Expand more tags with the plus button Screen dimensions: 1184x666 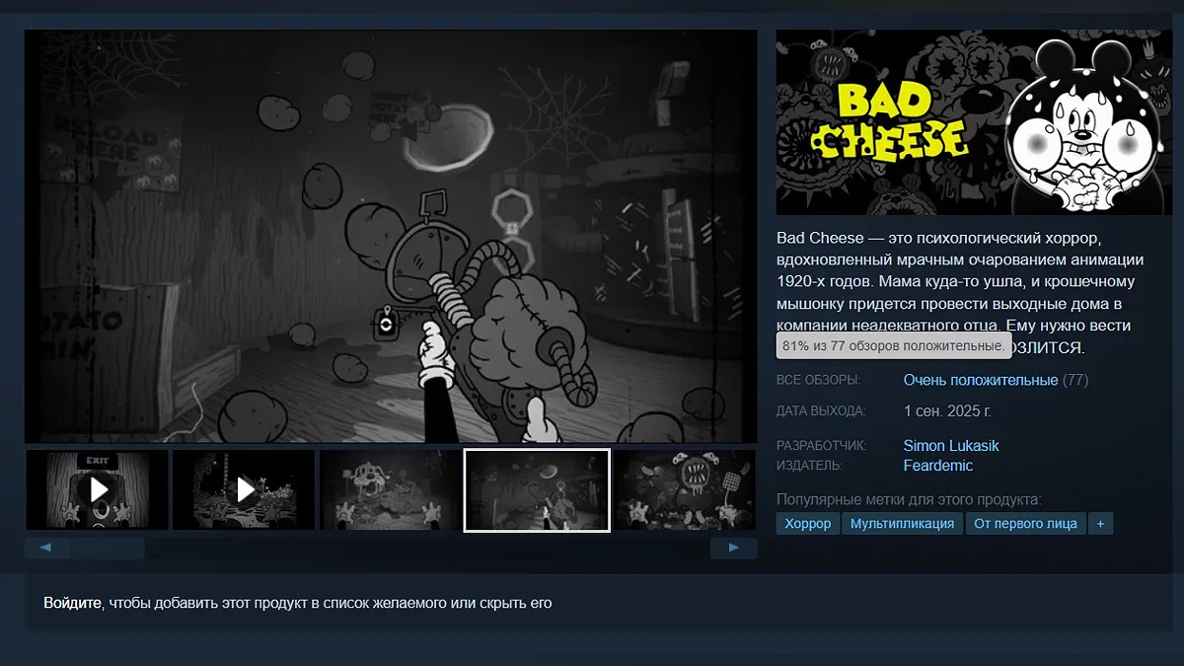1100,523
